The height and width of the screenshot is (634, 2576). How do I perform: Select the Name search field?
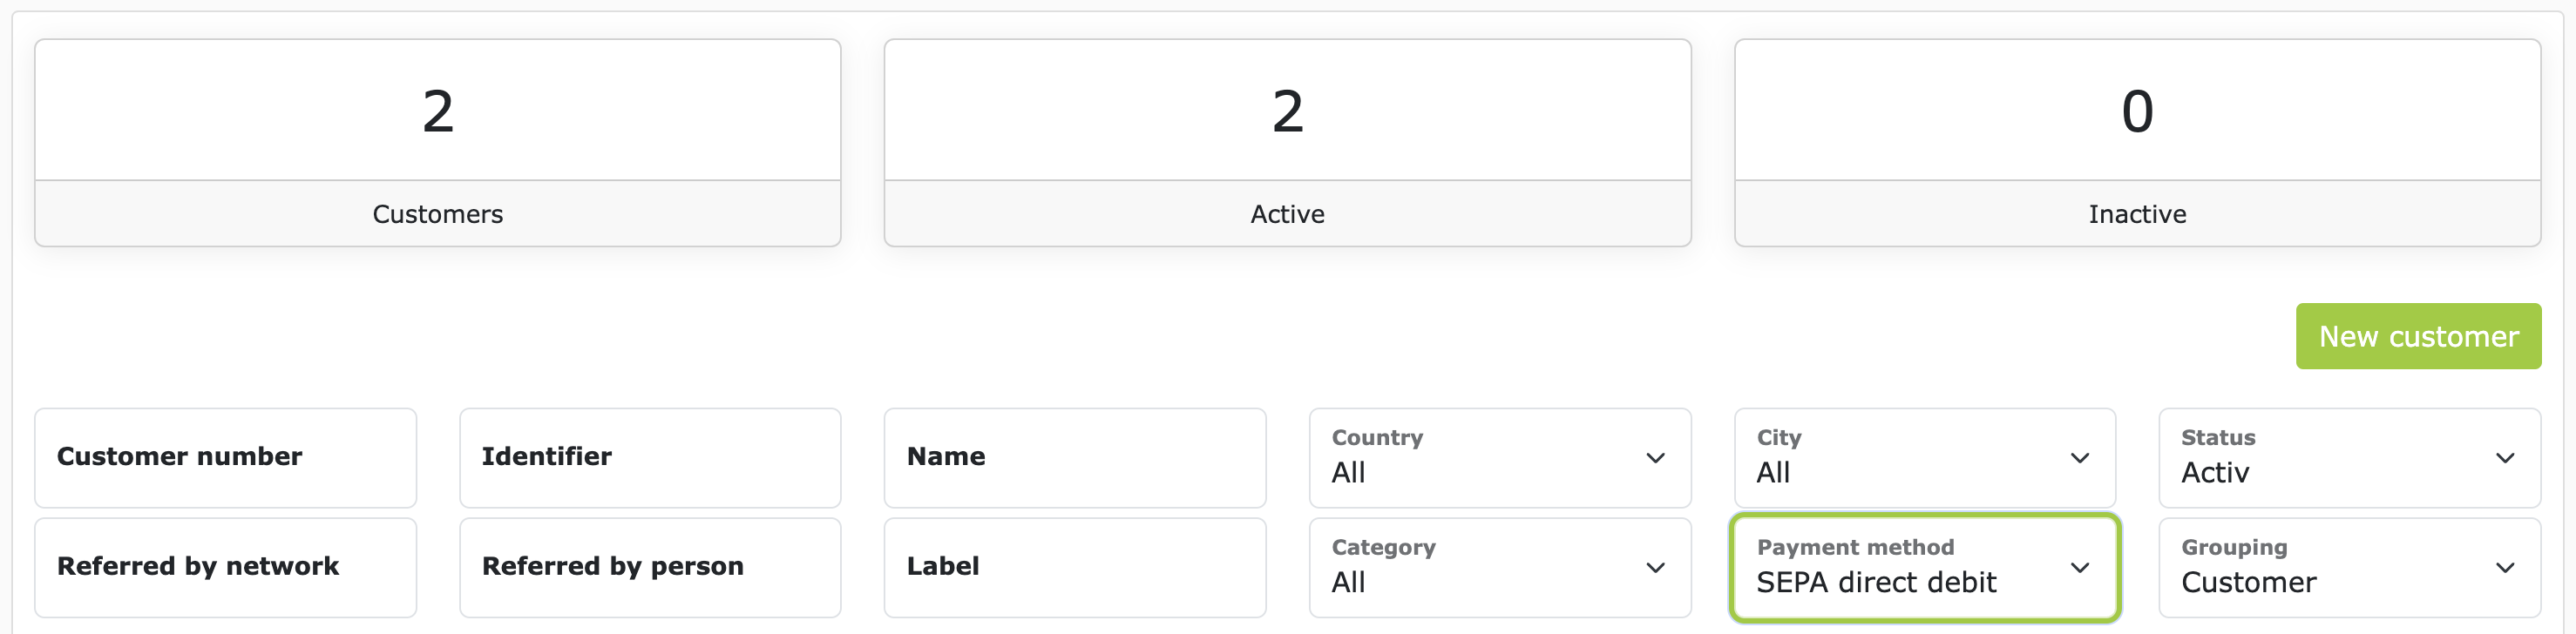pyautogui.click(x=1075, y=458)
